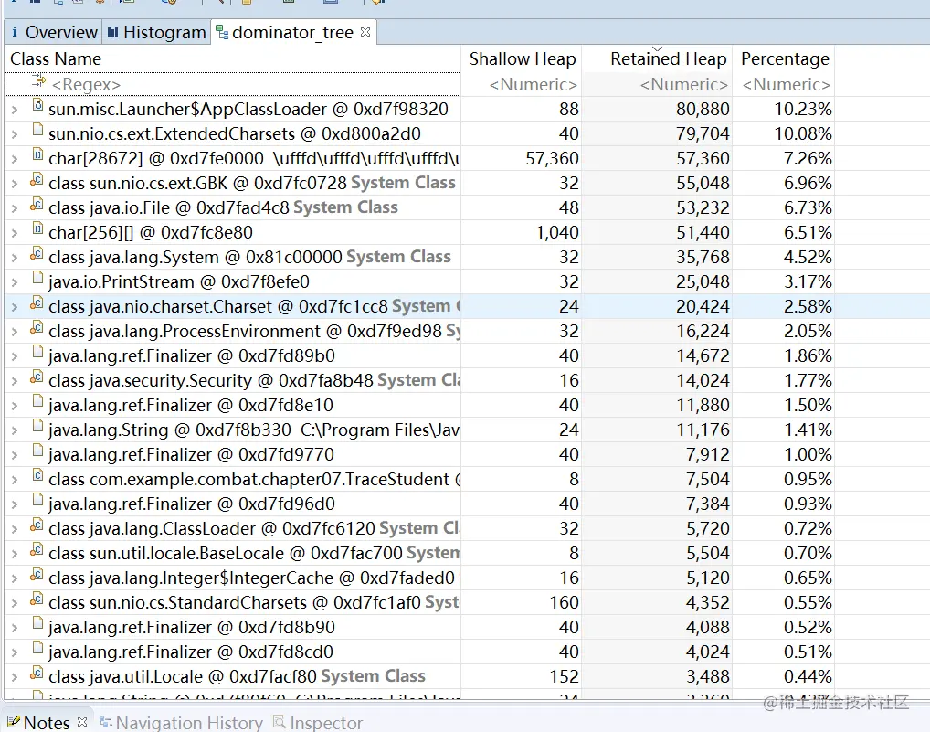Click TraceStudent class icon
Viewport: 930px width, 732px height.
[37, 476]
